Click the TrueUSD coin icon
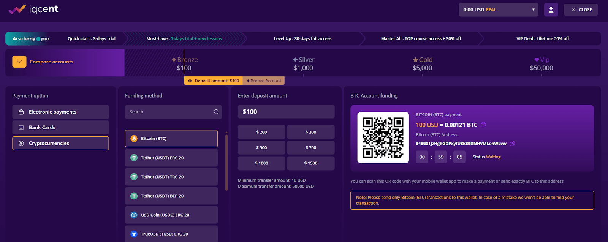Viewport: 608px width, 242px height. [x=134, y=234]
